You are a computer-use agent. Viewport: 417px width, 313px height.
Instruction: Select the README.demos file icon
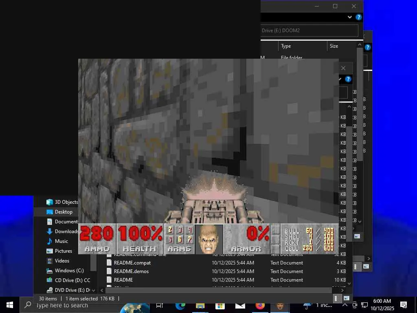[109, 271]
